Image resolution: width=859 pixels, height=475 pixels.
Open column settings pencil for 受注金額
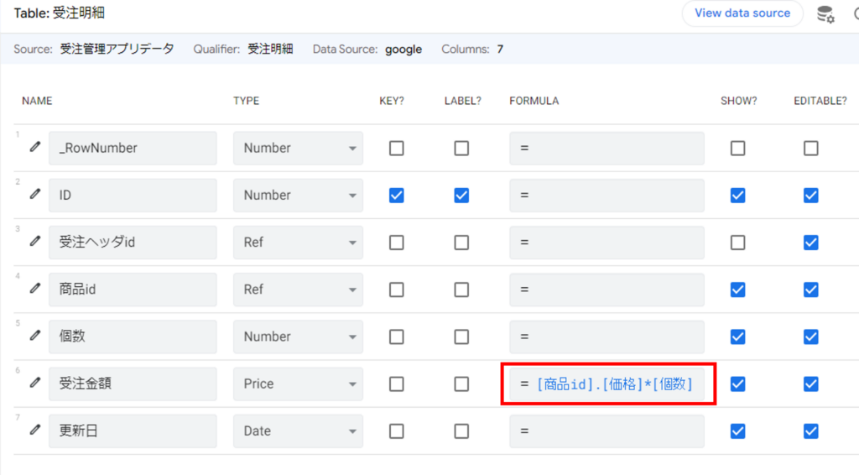[x=34, y=383]
